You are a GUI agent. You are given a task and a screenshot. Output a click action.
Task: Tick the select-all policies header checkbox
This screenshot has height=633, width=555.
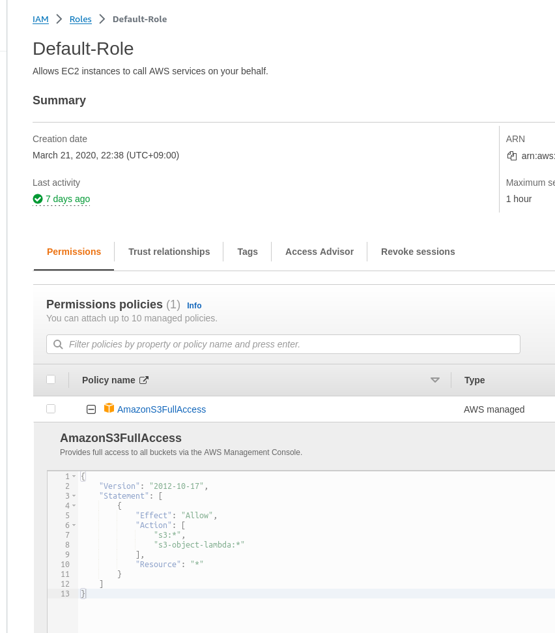tap(51, 379)
